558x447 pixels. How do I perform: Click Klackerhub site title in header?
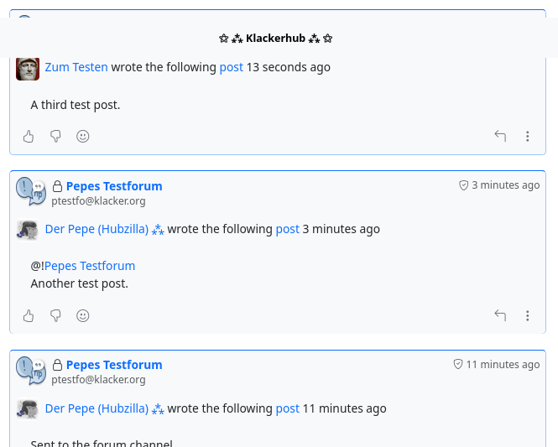[275, 39]
